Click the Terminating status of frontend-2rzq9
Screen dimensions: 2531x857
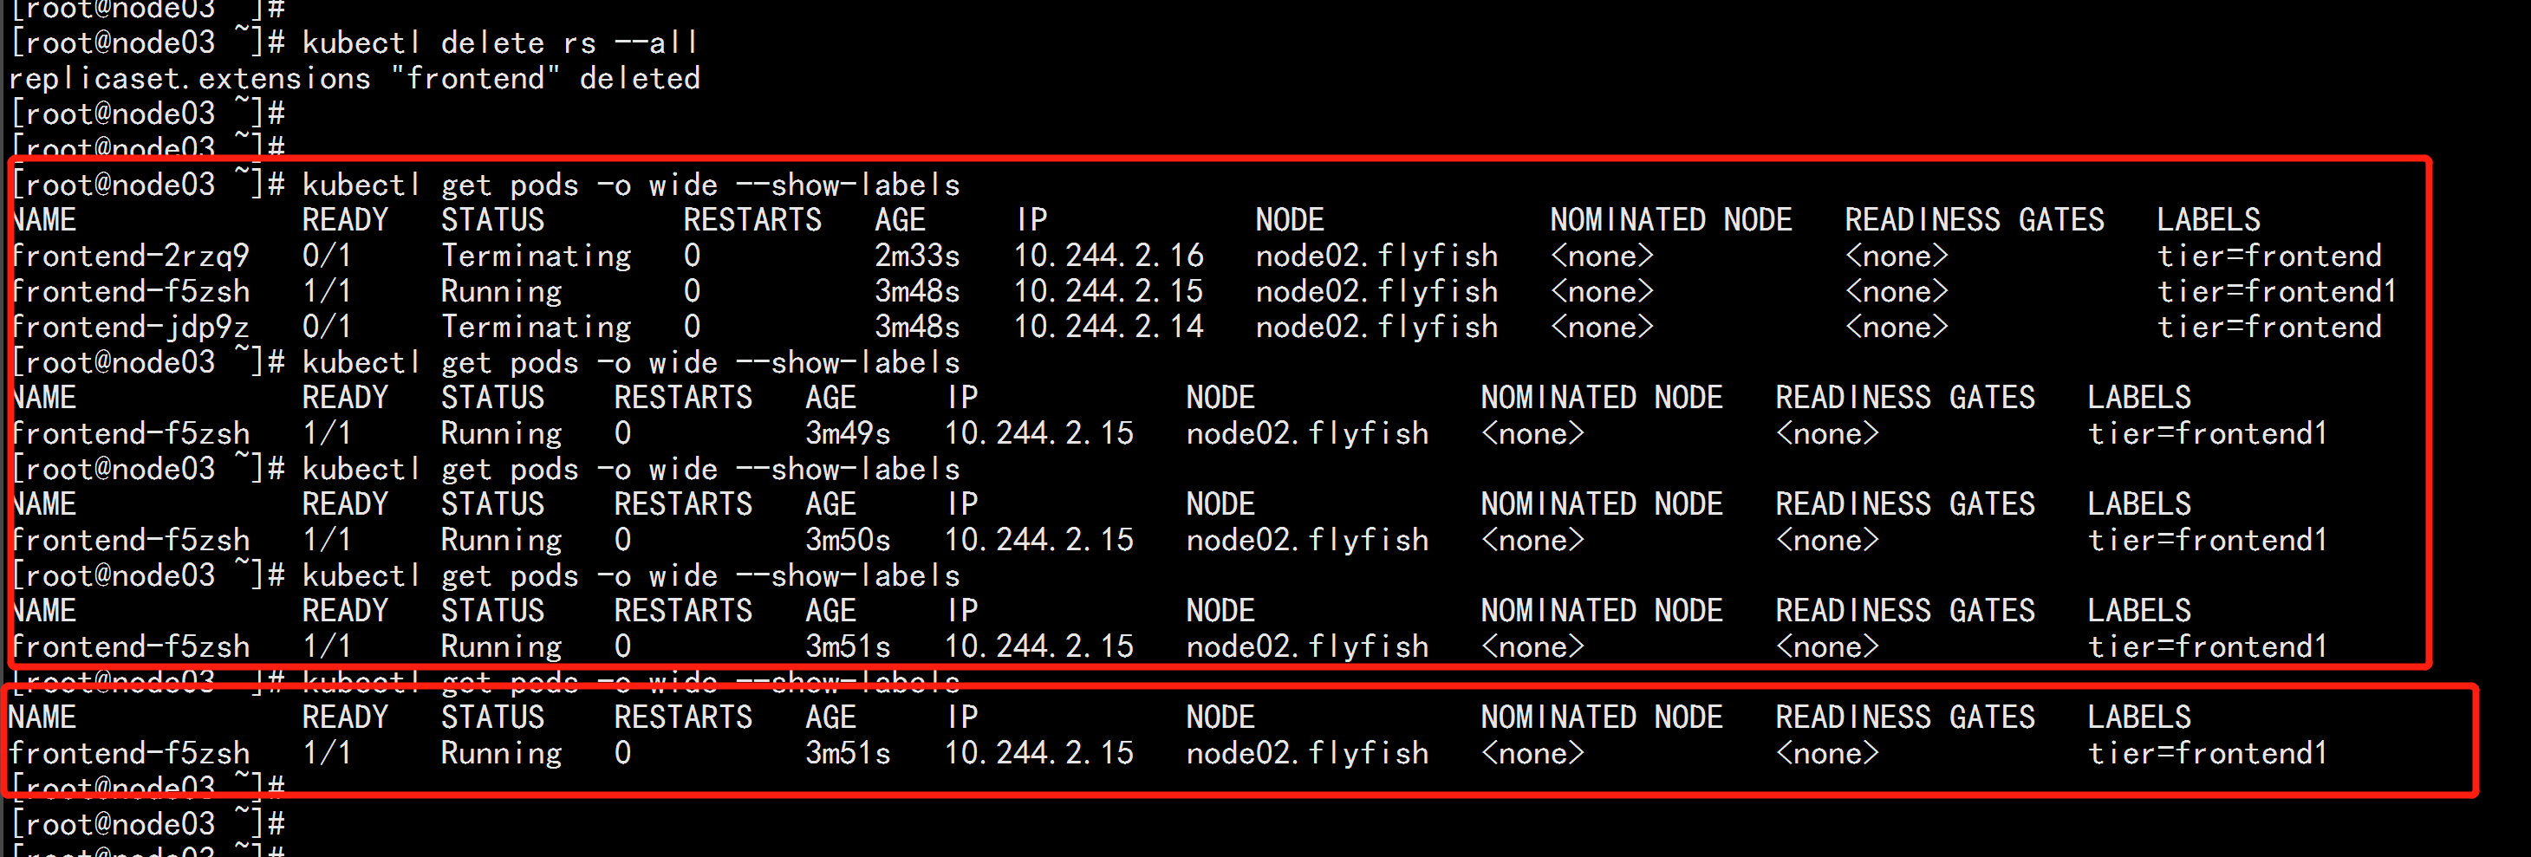point(537,256)
